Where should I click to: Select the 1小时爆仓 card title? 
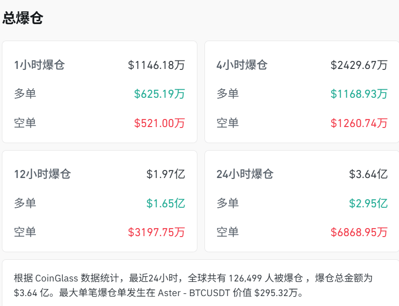[39, 65]
